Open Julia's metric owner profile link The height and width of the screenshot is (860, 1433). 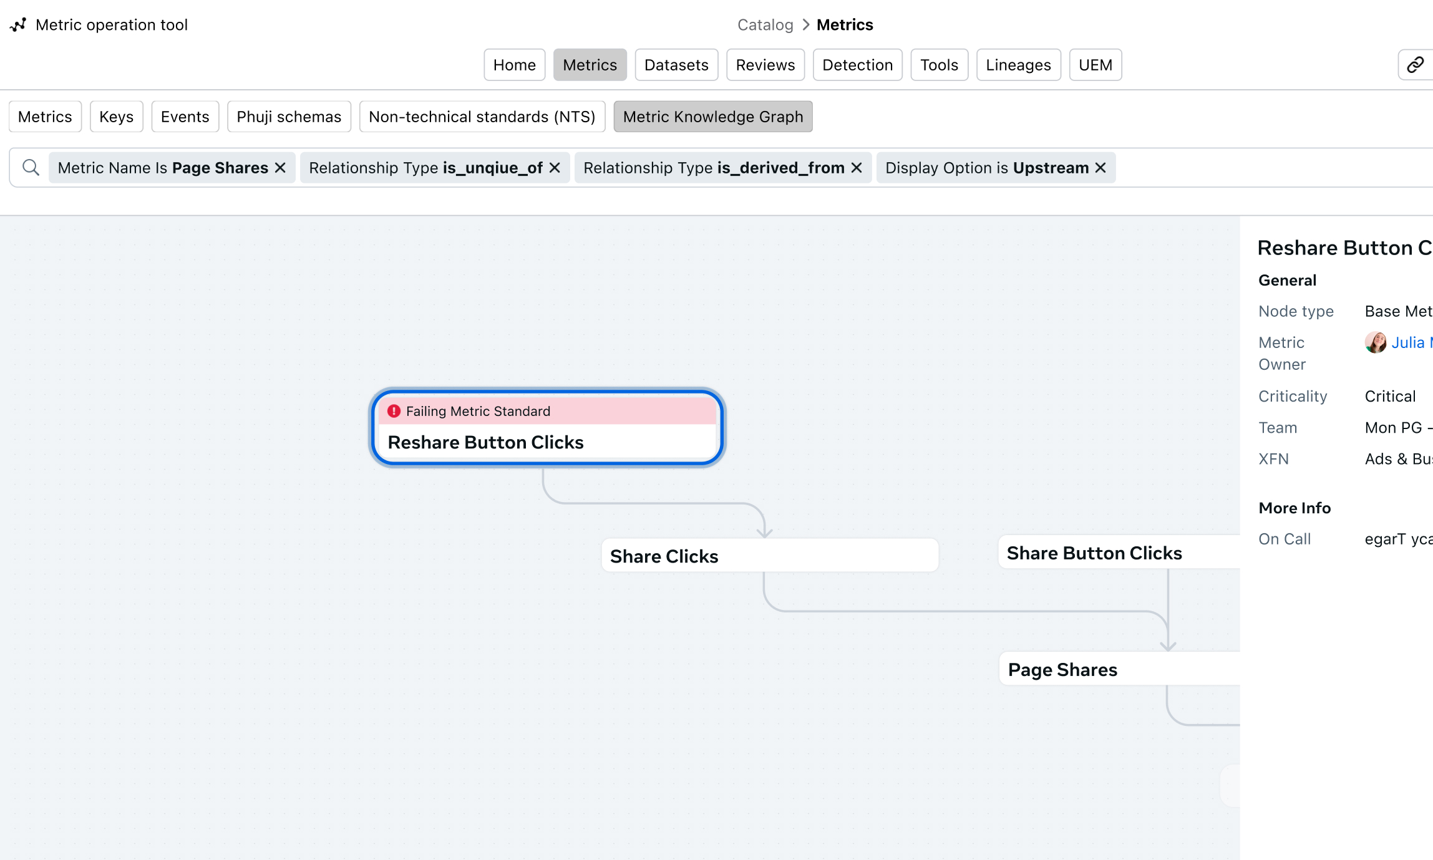click(1410, 342)
